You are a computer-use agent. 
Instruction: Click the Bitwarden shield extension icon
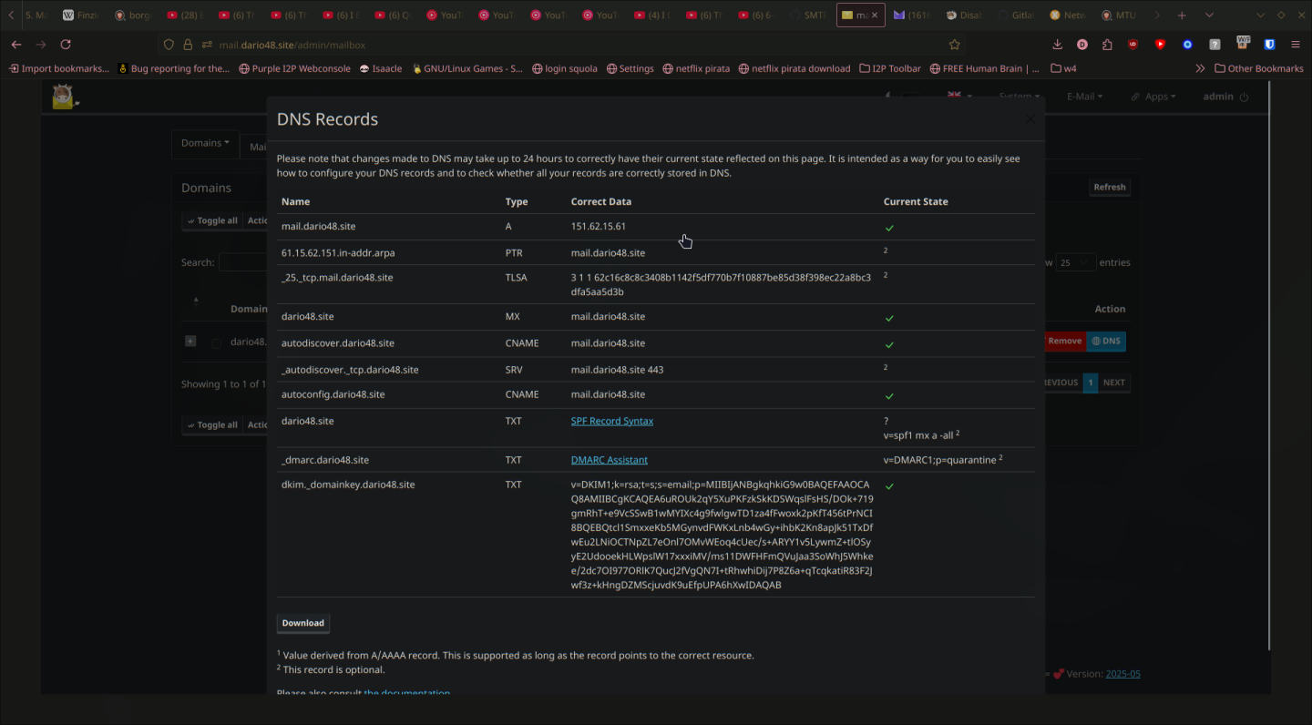pos(1269,45)
